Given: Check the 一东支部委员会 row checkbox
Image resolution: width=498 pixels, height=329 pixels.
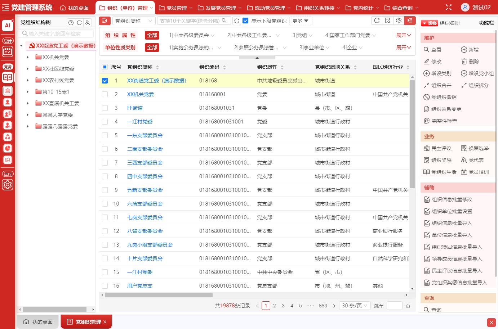Looking at the screenshot, I should pos(105,135).
